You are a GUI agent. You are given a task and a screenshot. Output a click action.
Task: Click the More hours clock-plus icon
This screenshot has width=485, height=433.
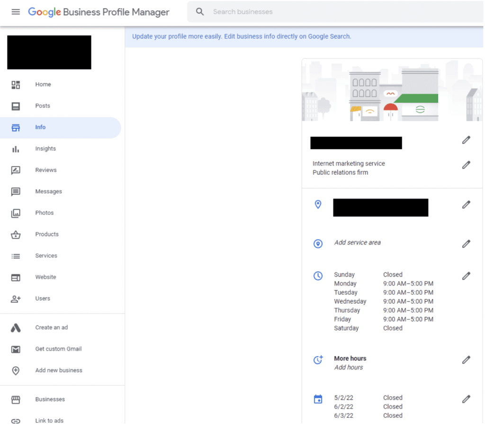318,360
